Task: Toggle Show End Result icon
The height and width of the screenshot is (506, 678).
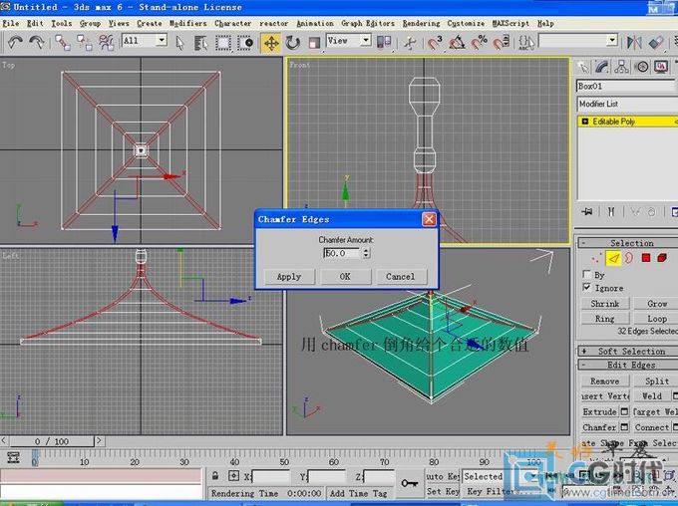Action: tap(611, 212)
